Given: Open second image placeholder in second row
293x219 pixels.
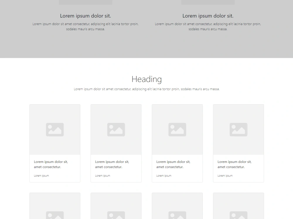Looking at the screenshot, I should (116, 206).
